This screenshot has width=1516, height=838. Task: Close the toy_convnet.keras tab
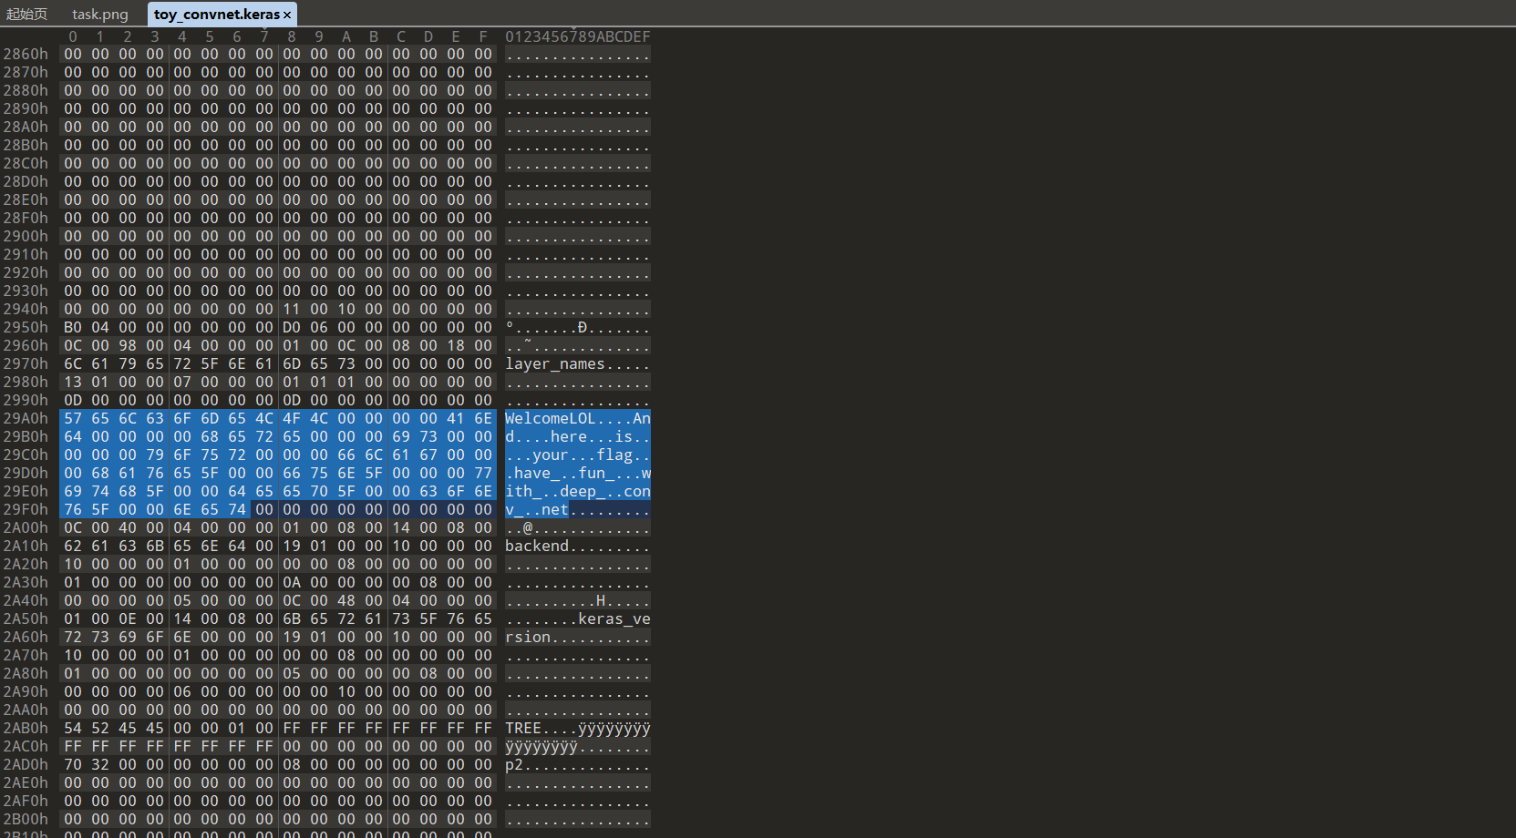click(287, 15)
